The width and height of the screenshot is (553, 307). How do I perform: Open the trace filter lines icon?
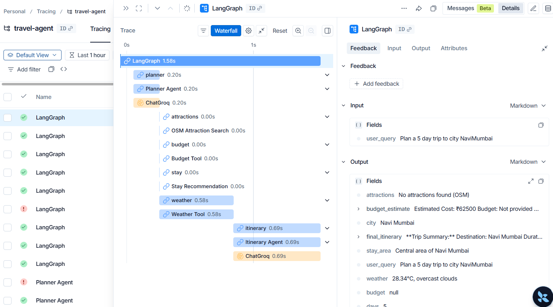click(x=203, y=31)
